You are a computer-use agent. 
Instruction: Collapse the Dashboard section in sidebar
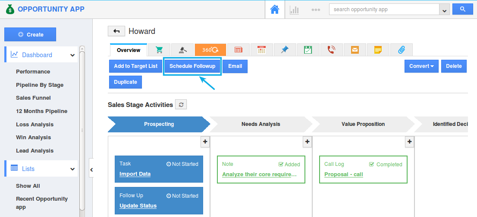point(72,55)
